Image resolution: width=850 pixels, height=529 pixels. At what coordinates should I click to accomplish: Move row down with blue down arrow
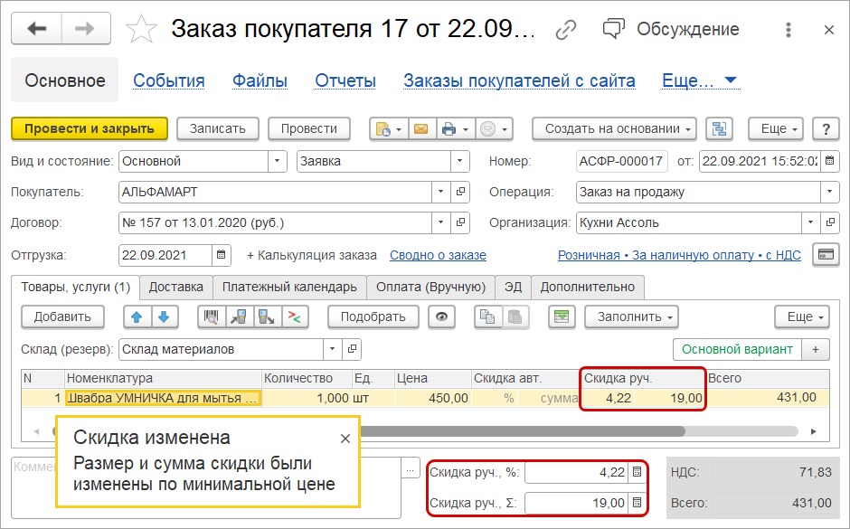163,316
